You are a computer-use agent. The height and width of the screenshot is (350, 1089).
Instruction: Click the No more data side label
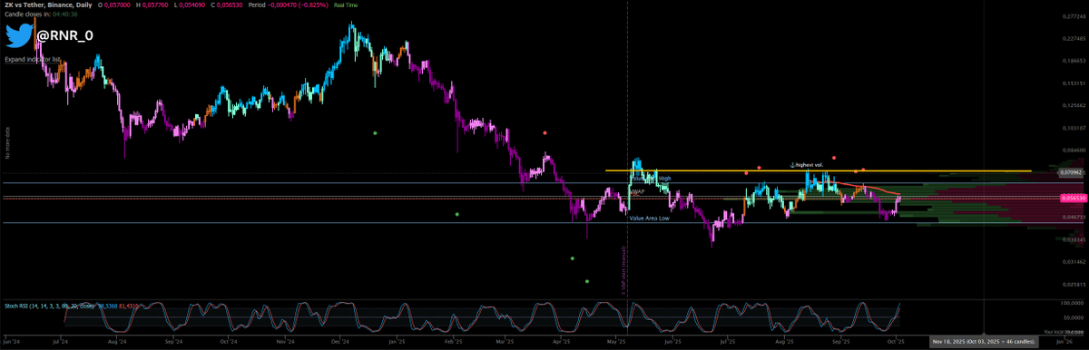[x=8, y=142]
